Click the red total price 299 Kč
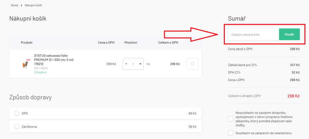Viewport: 309px width, 139px height. tap(293, 96)
